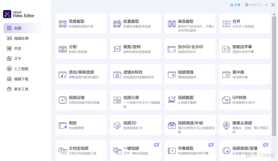
Task: Click the 合并多个音视频 description text
Action: pyautogui.click(x=243, y=27)
